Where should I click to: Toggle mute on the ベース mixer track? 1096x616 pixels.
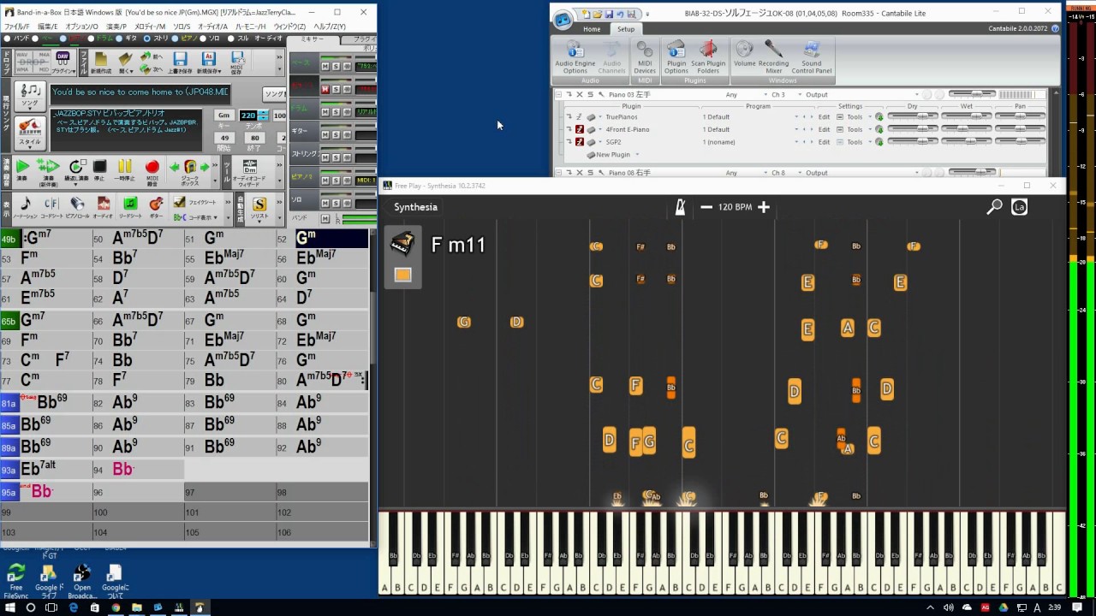tap(325, 67)
